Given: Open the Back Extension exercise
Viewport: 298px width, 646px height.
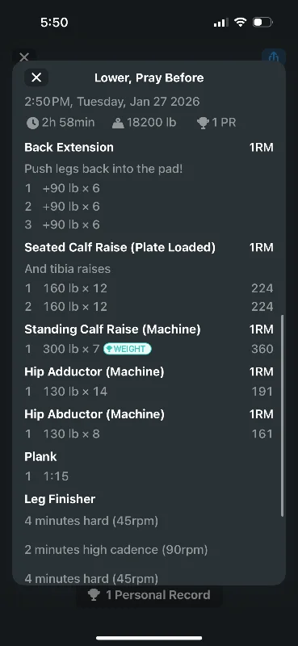Looking at the screenshot, I should point(69,148).
